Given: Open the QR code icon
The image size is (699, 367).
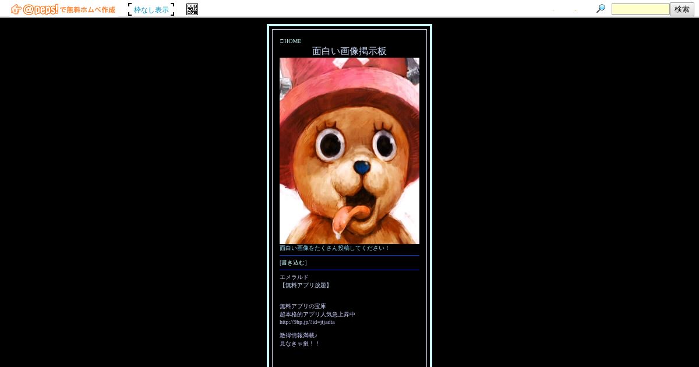Looking at the screenshot, I should click(192, 9).
